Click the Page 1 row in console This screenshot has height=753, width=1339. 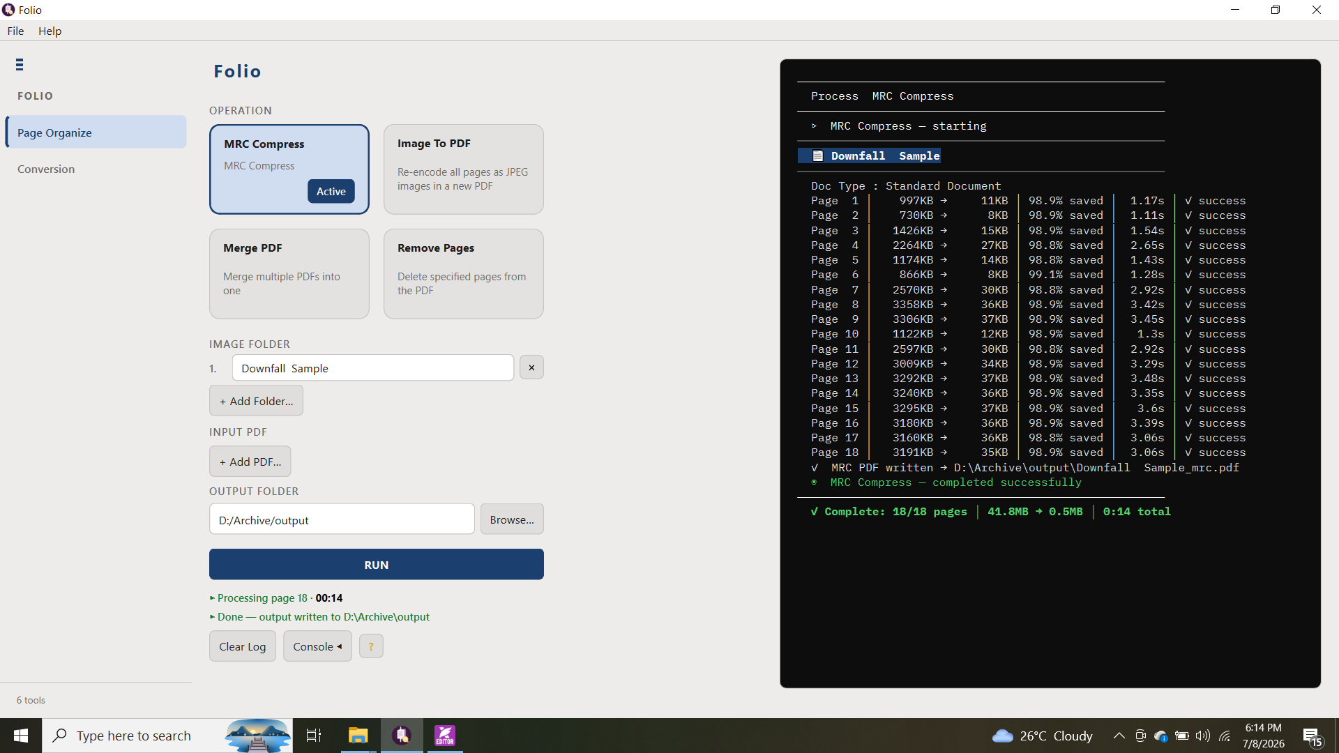[x=1028, y=201]
